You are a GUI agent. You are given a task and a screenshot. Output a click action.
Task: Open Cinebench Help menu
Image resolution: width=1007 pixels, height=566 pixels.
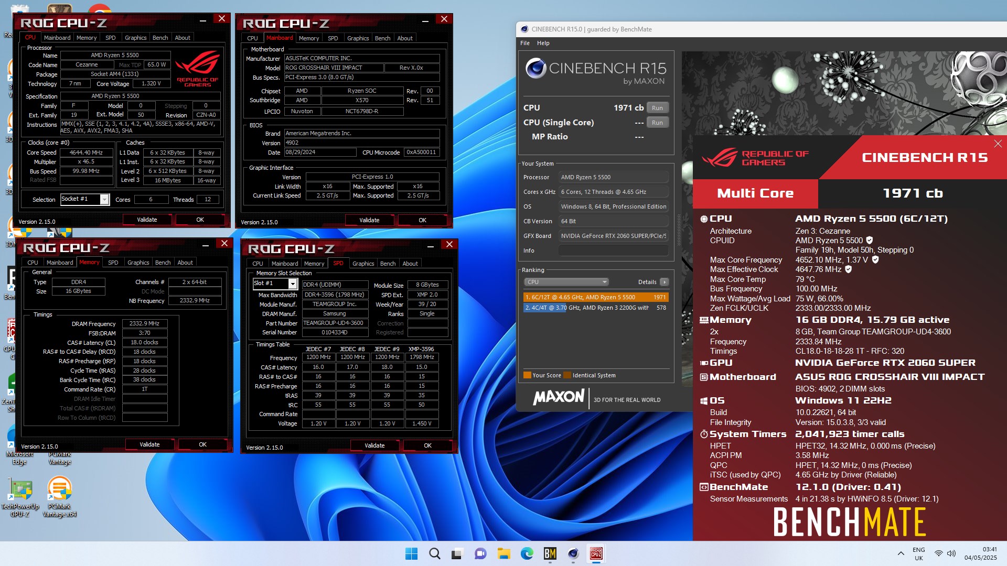coord(543,43)
